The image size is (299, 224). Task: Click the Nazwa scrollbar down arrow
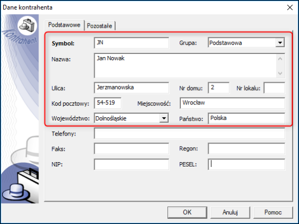pyautogui.click(x=280, y=73)
